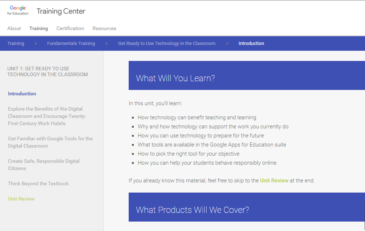The width and height of the screenshot is (365, 231).
Task: Open Get Familiar with Google Tools lesson
Action: (x=50, y=142)
